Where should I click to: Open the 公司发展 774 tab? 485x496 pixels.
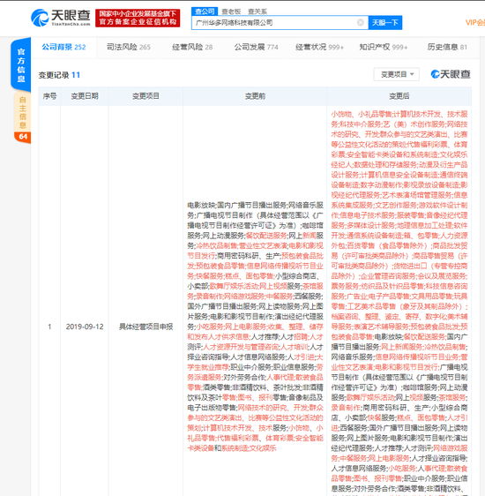point(256,47)
